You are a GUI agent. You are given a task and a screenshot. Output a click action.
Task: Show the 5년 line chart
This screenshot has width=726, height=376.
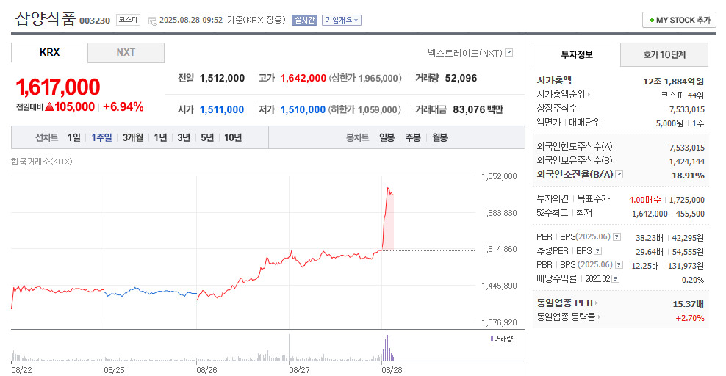tap(207, 137)
